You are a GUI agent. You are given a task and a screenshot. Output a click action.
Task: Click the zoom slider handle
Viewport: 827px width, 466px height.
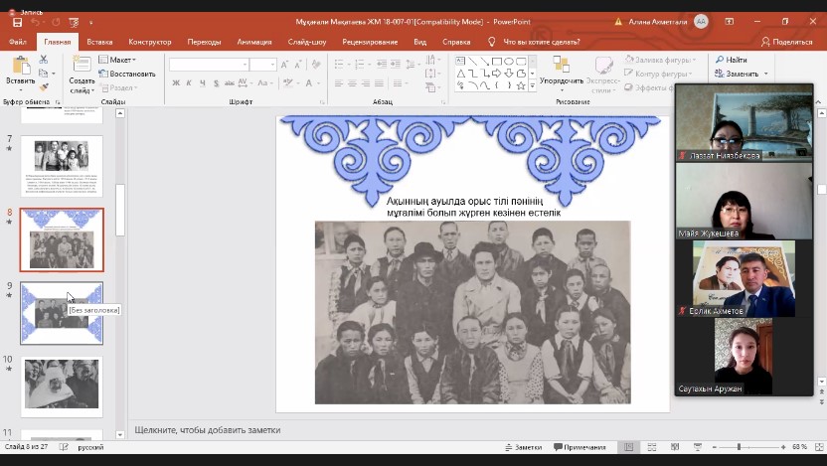click(x=739, y=448)
